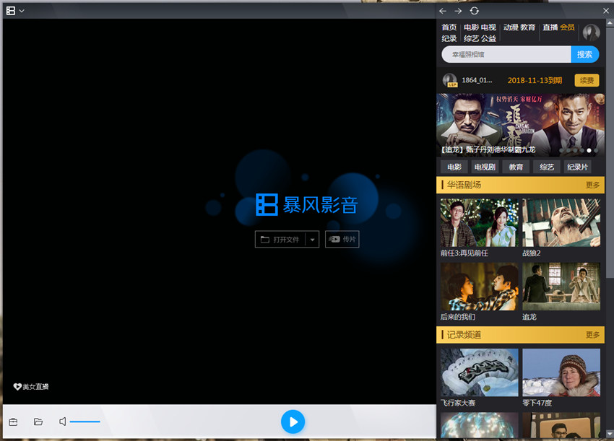The height and width of the screenshot is (441, 614).
Task: Click the side panel scrollbar thumb
Action: 610,152
